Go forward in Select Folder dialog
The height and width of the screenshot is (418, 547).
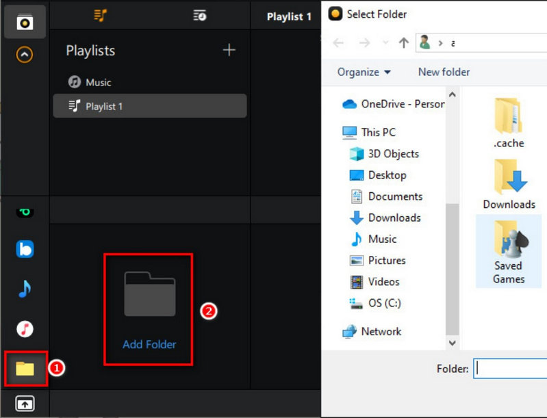[x=364, y=43]
